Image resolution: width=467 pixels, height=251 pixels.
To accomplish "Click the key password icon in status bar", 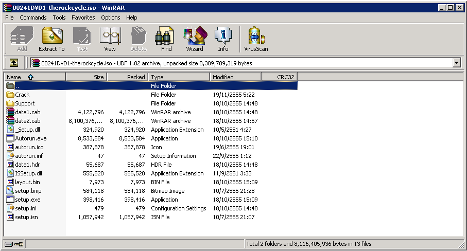I will click(x=19, y=244).
